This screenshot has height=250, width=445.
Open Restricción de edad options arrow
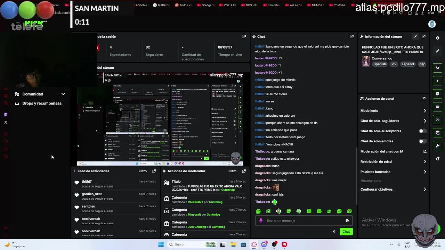coord(425,161)
